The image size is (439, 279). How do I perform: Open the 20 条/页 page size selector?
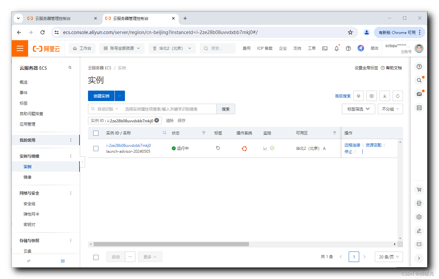(x=389, y=257)
